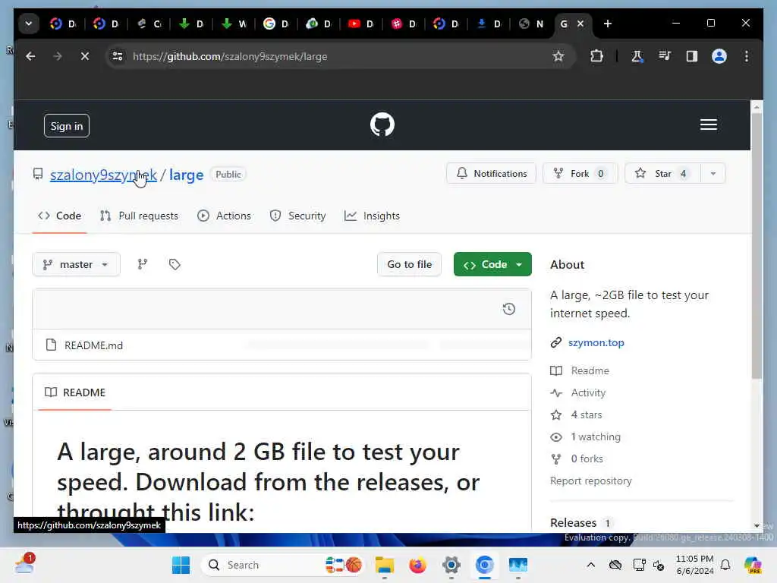Click the site information icon in address bar
Viewport: 777px width, 583px height.
(x=118, y=56)
